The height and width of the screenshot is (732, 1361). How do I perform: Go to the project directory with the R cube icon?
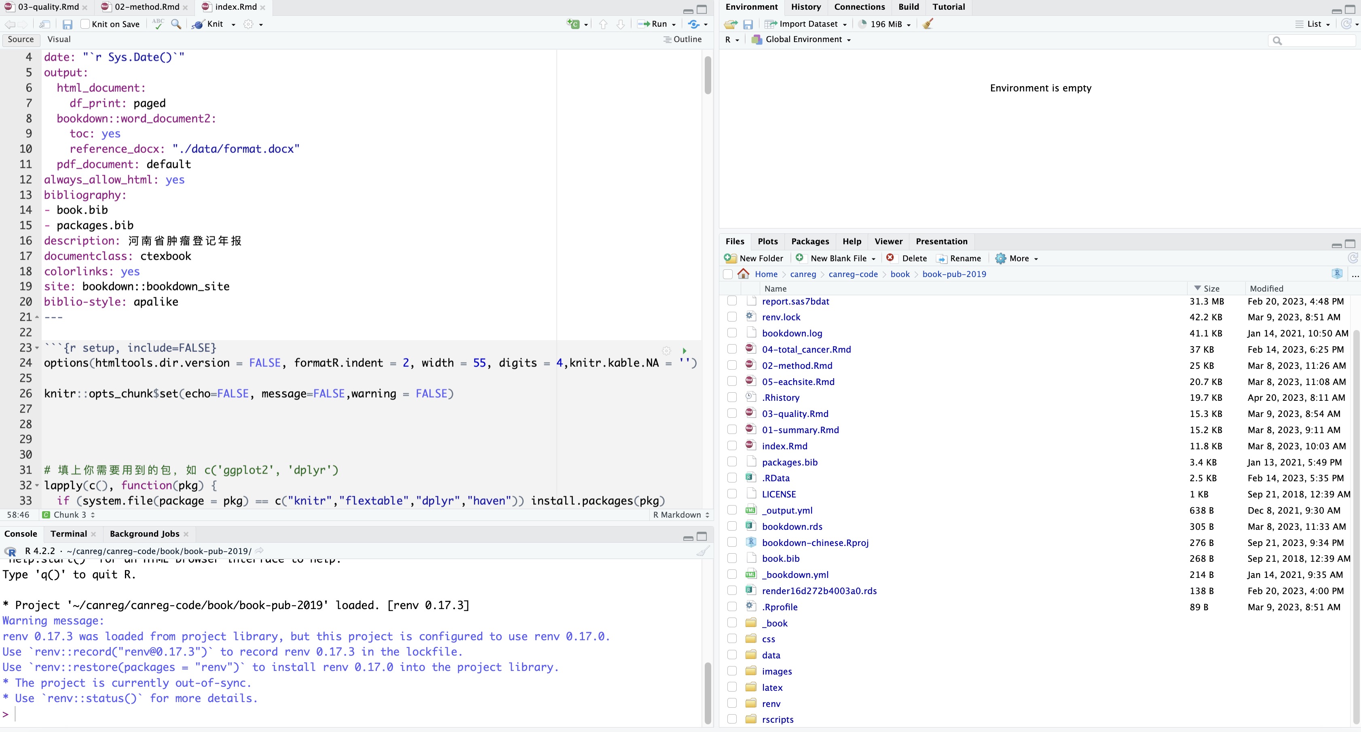pos(1337,274)
